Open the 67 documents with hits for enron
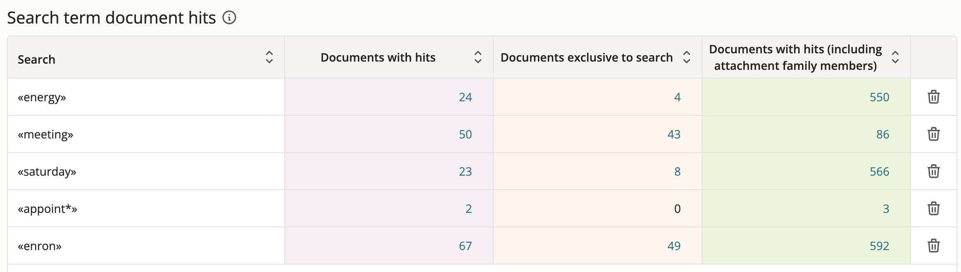Viewport: 961px width, 272px height. pos(465,246)
